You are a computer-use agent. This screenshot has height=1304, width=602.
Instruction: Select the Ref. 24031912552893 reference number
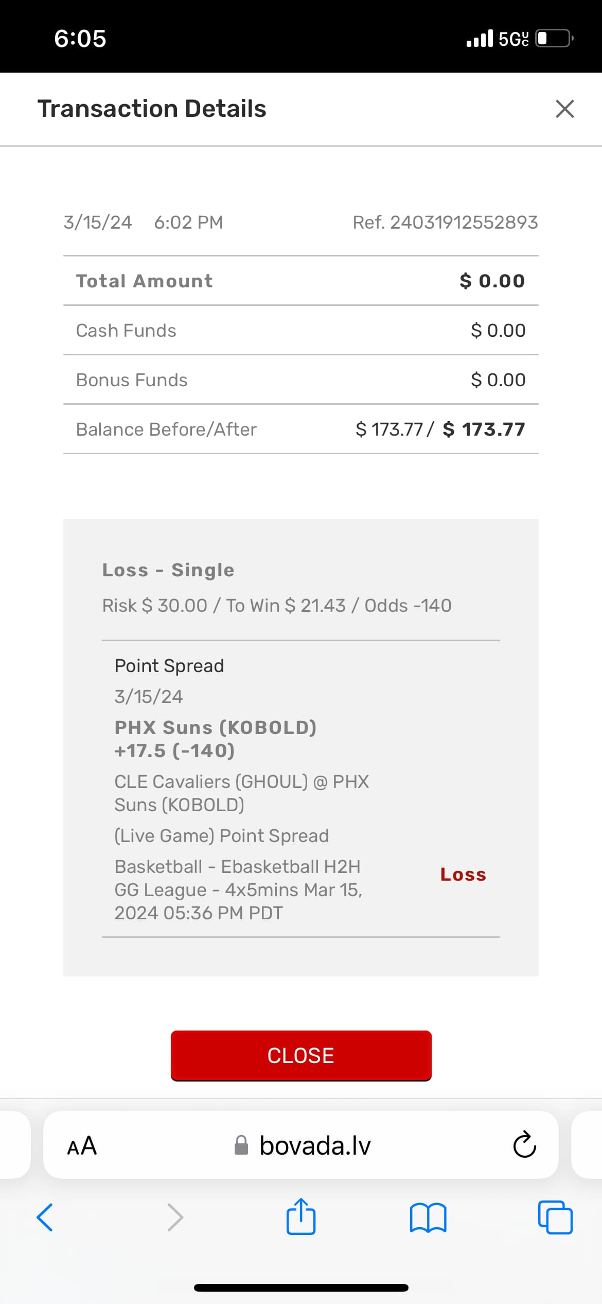445,222
